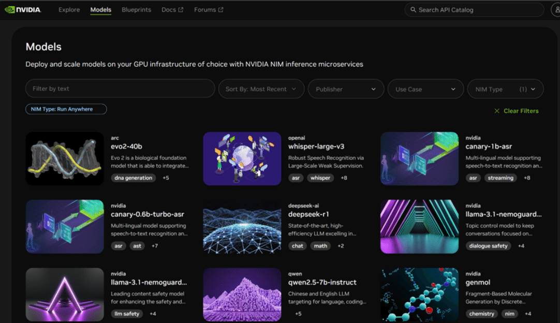Toggle the asr tag on canary-1b-asr

coord(473,178)
